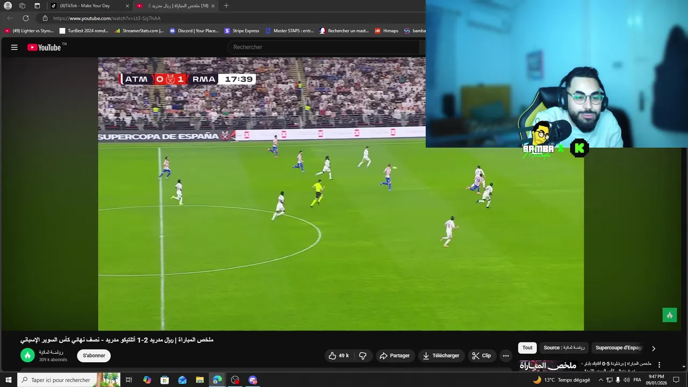Open Microsoft Store from taskbar

pos(164,380)
